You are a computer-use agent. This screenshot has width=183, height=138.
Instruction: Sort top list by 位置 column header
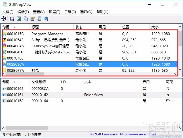(135, 27)
